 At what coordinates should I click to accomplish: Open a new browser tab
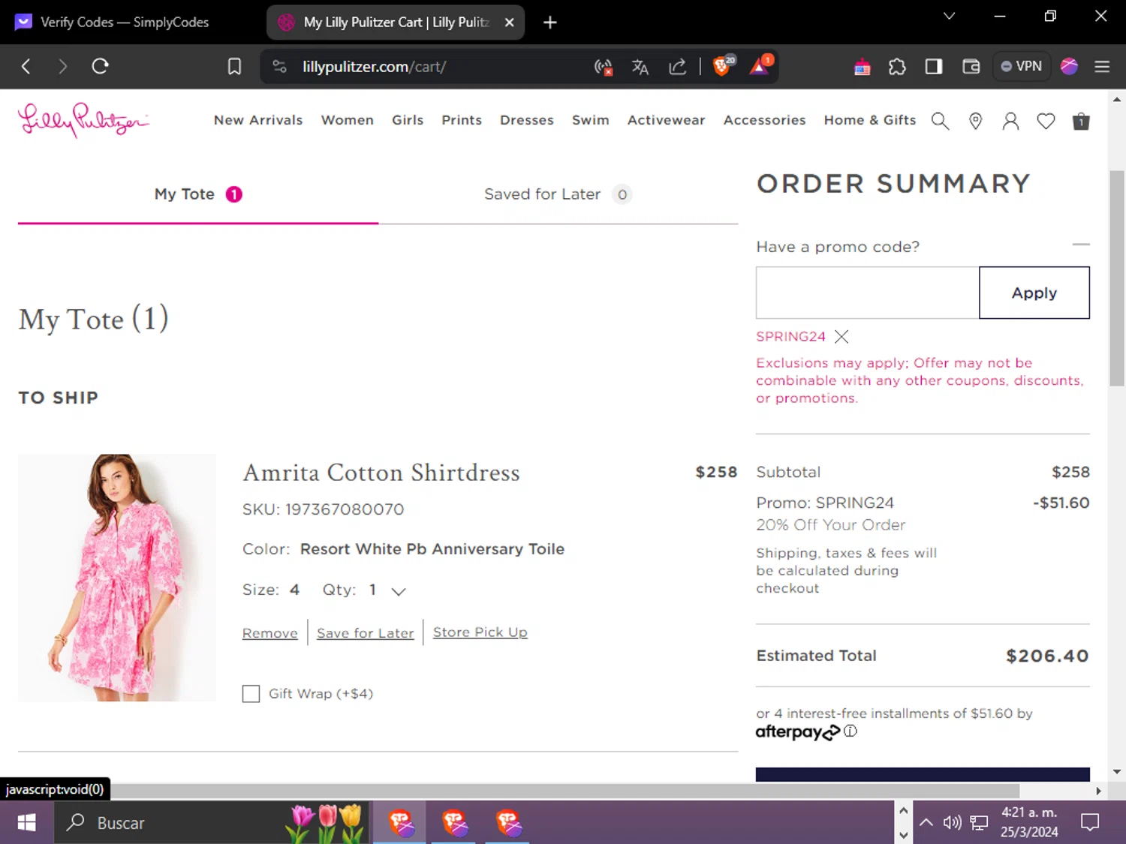[550, 23]
